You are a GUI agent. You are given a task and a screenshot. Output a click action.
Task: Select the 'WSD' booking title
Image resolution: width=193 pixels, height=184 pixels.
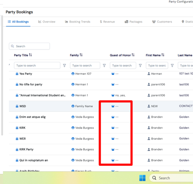(x=23, y=106)
